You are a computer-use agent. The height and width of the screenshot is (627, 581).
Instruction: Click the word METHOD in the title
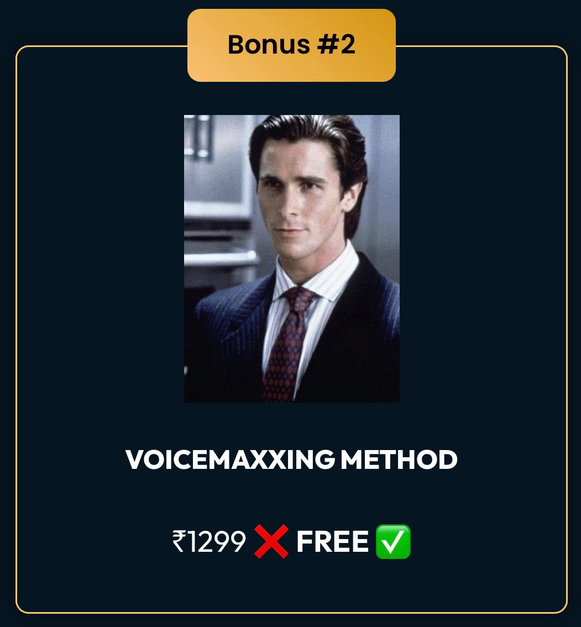pos(399,459)
